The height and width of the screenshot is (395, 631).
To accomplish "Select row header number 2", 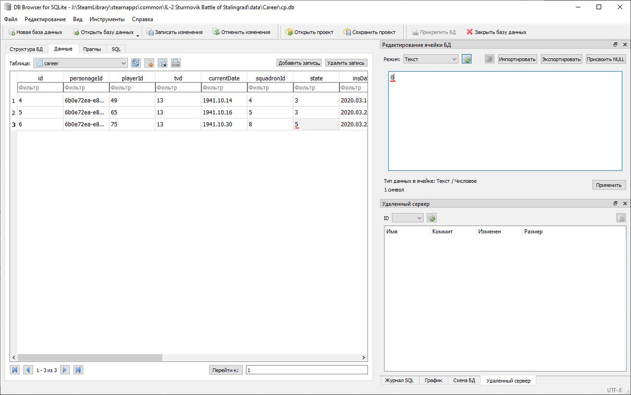I will (x=13, y=113).
